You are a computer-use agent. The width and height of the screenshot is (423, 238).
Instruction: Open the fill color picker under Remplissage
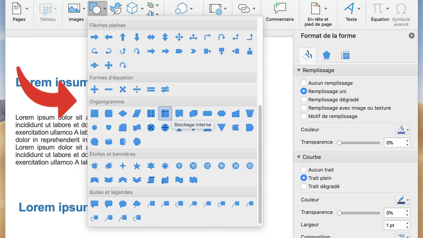click(x=403, y=130)
